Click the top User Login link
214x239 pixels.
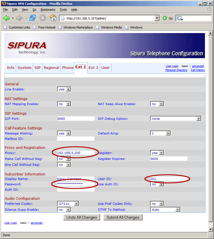tap(172, 66)
